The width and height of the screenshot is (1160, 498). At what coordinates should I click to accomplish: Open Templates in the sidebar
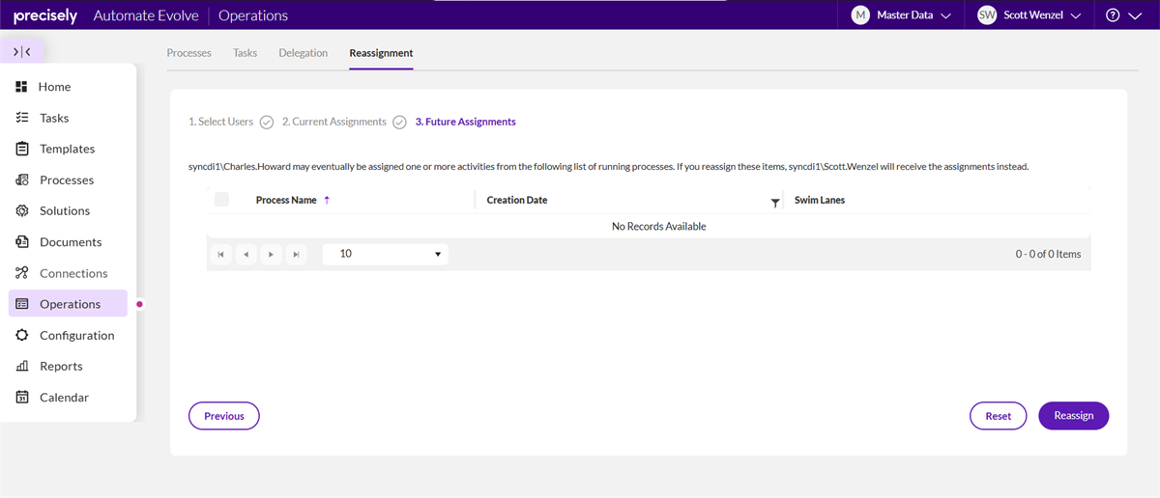[x=68, y=149]
